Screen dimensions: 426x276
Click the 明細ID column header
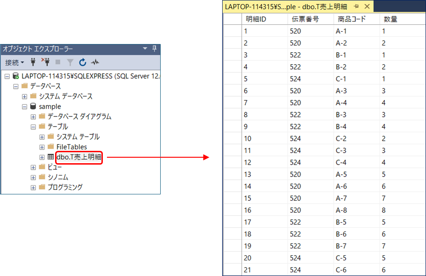click(264, 19)
